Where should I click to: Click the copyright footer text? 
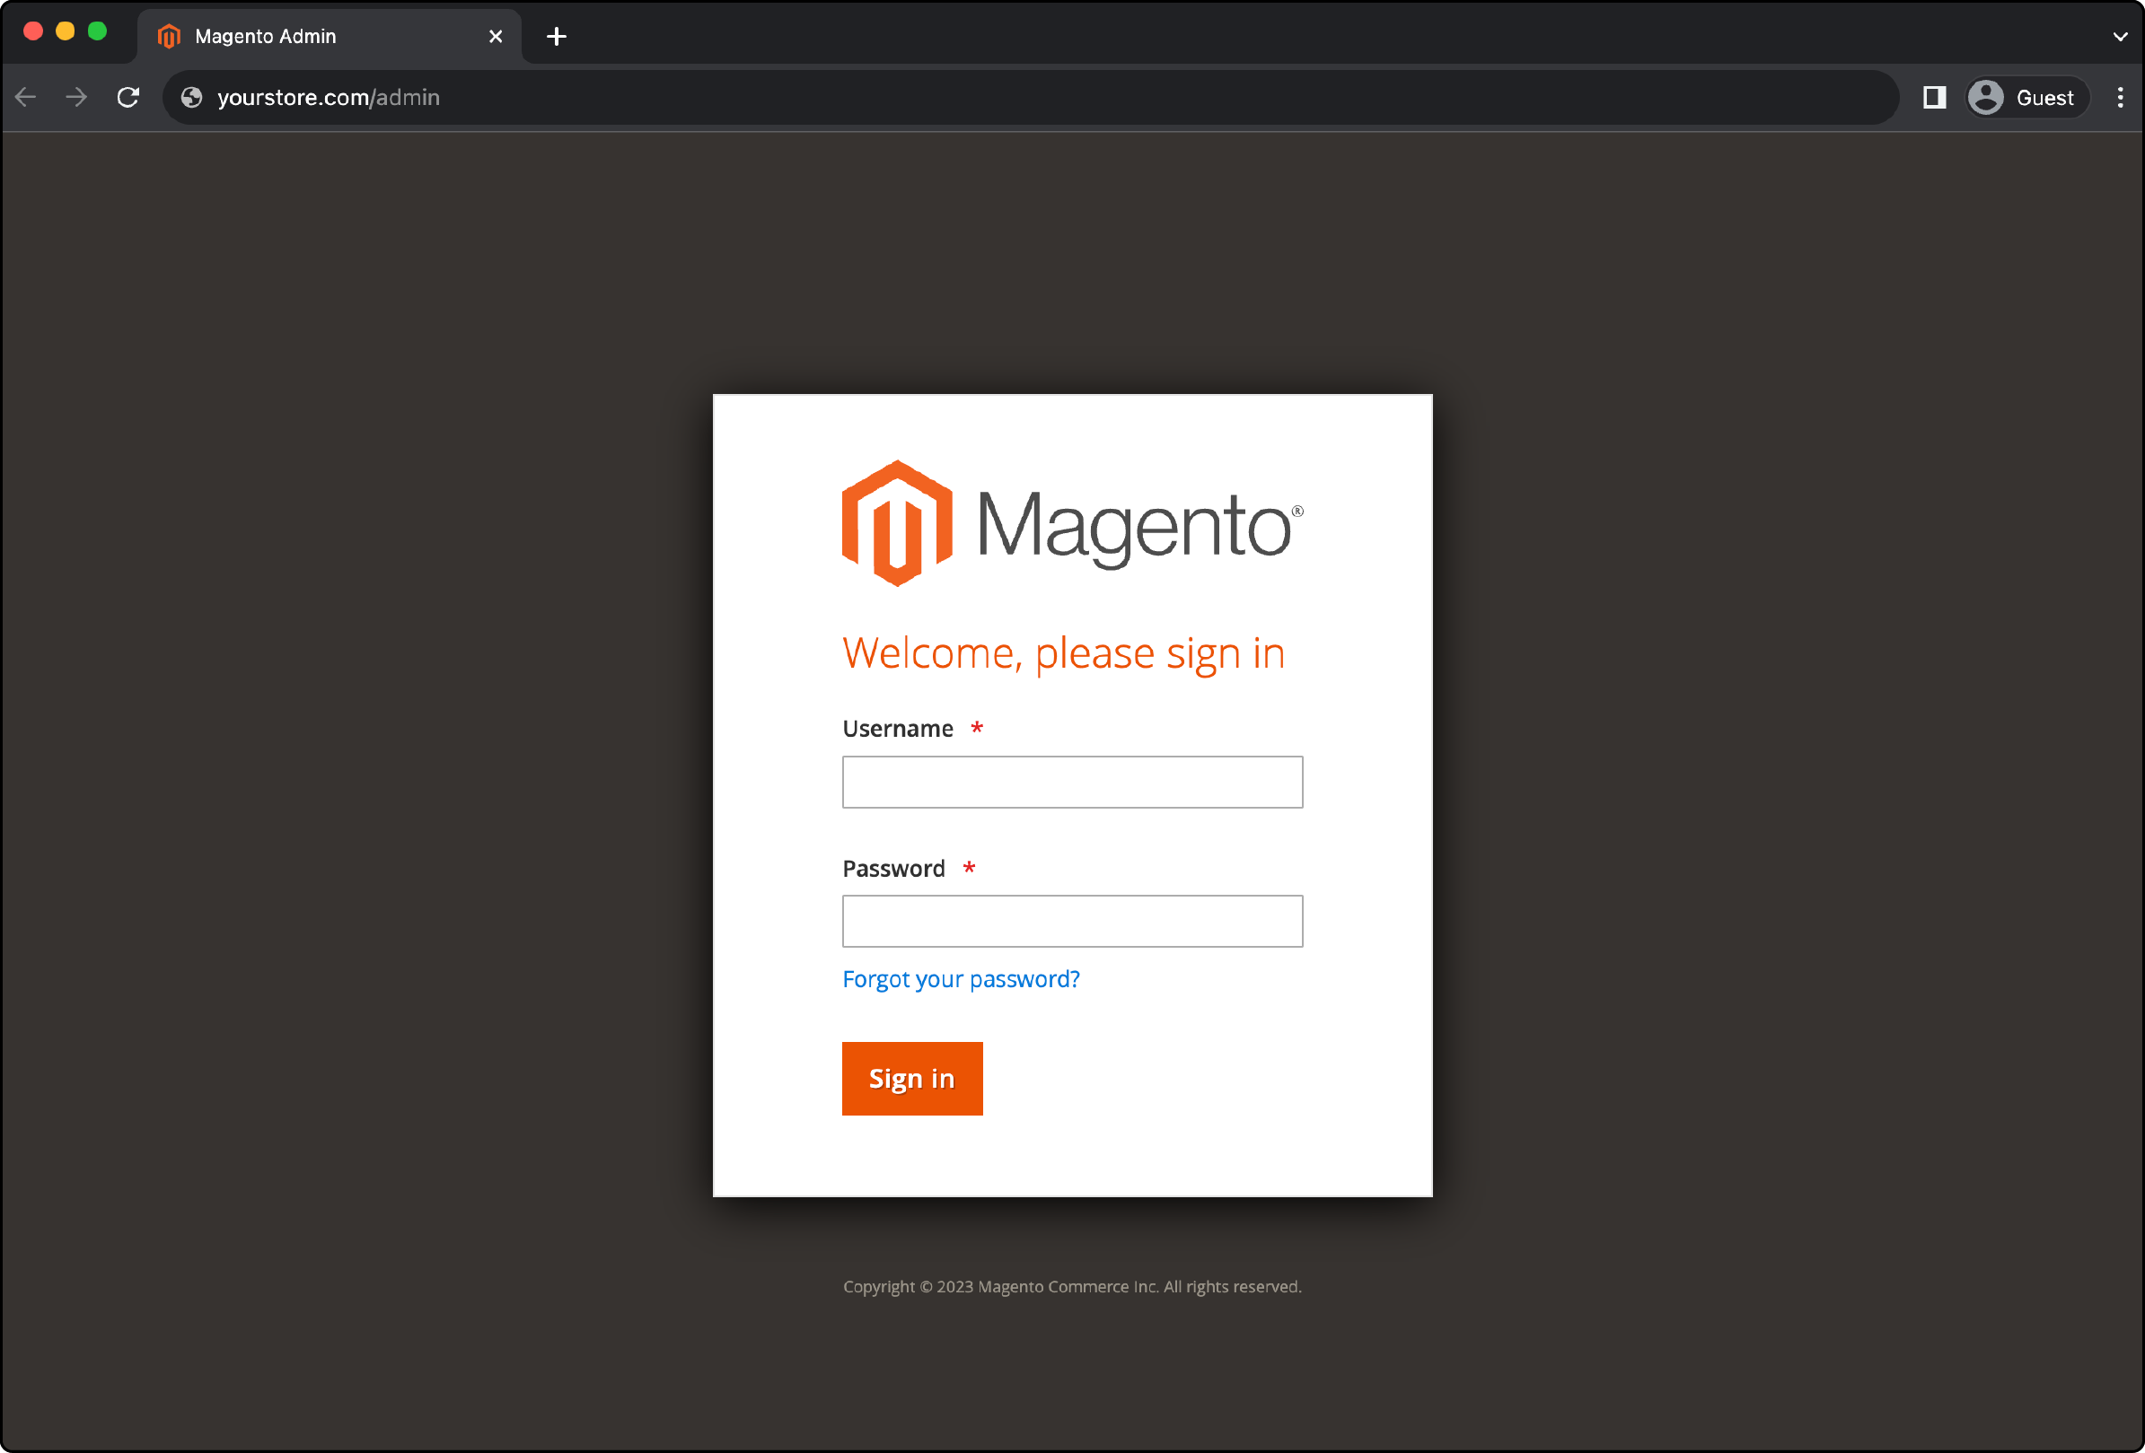(1072, 1286)
